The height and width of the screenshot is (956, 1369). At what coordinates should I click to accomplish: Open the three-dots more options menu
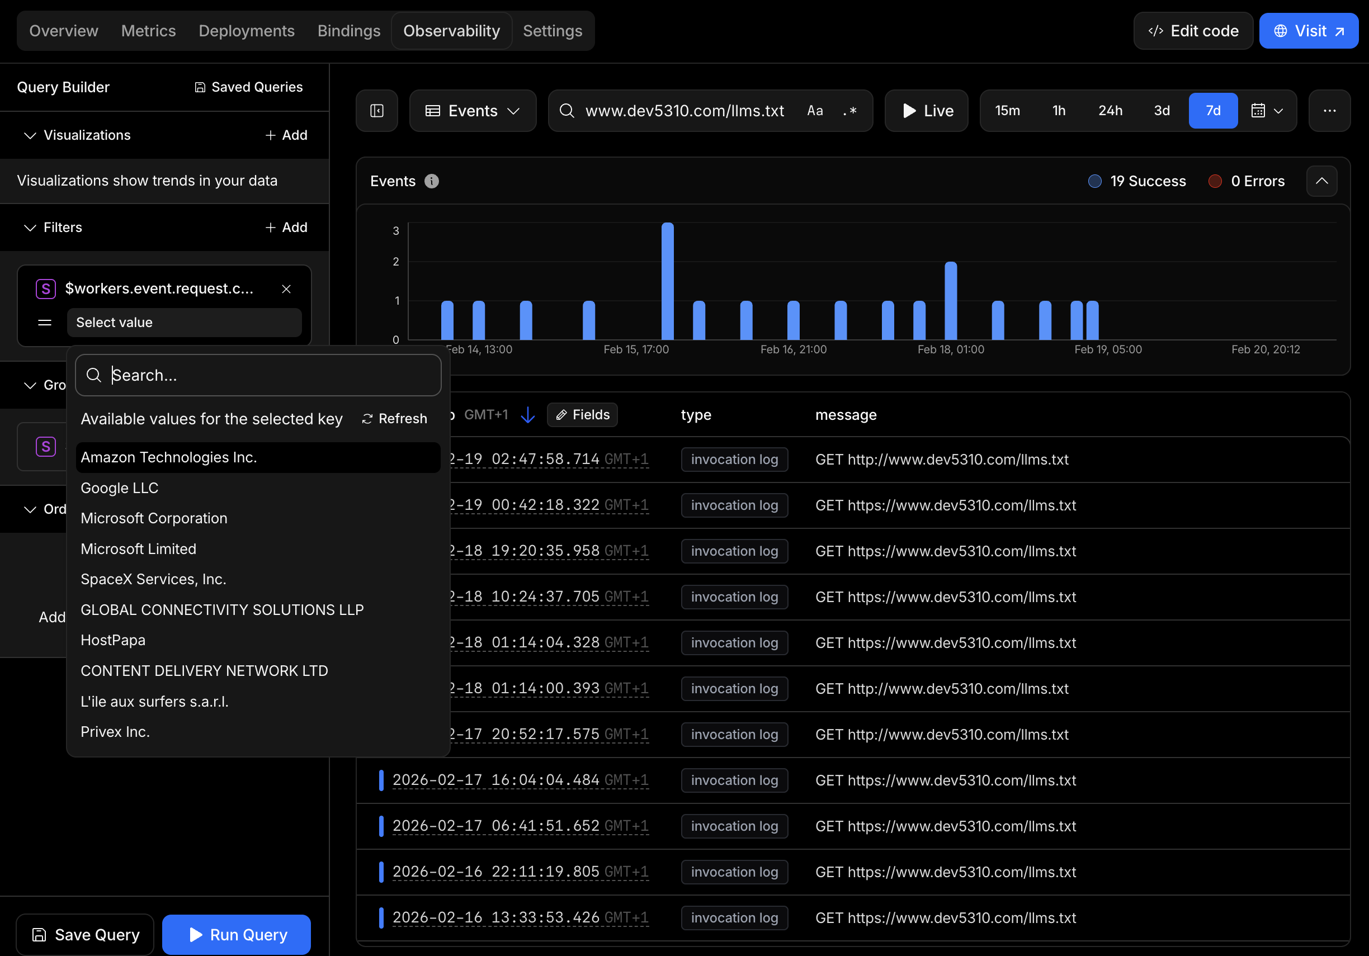click(1329, 111)
